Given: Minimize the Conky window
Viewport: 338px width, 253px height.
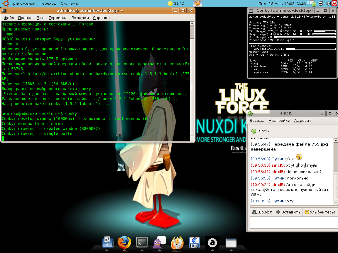Looking at the screenshot, I should point(317,11).
